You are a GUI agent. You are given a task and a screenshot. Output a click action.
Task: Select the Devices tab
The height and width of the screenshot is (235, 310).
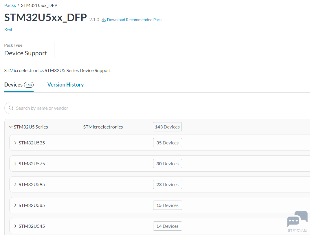click(19, 85)
